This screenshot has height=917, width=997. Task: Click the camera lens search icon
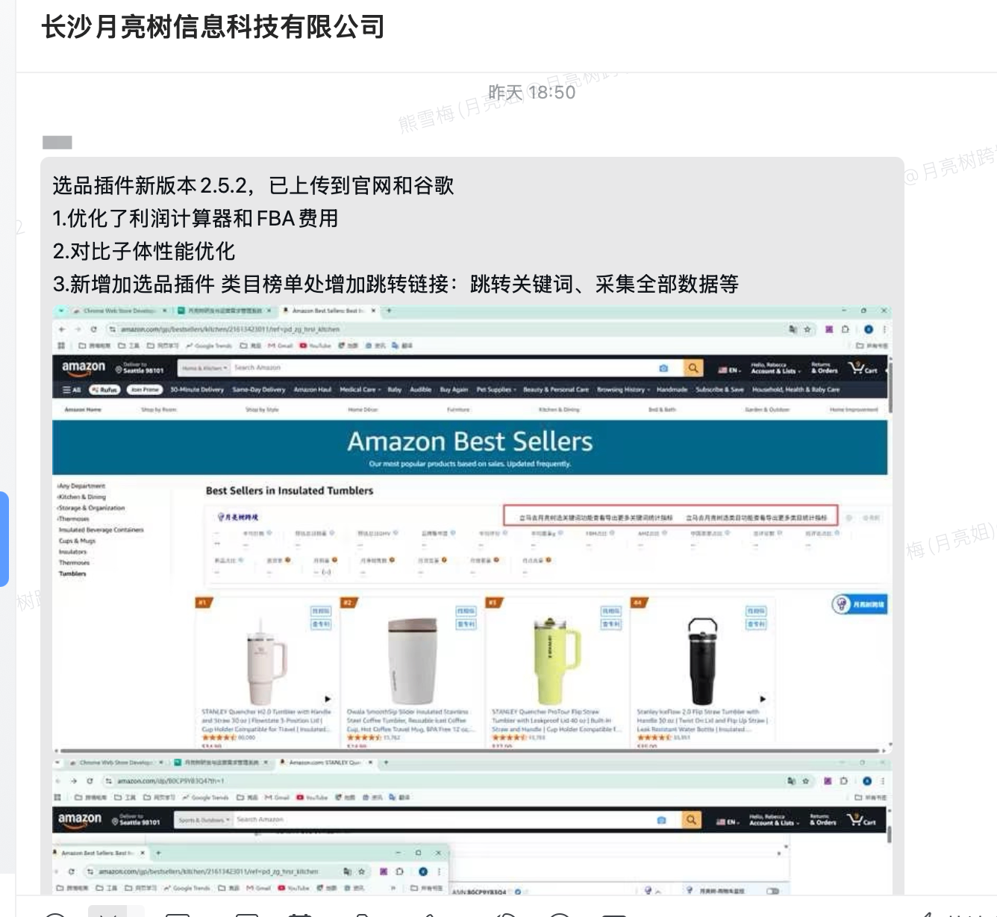click(663, 368)
